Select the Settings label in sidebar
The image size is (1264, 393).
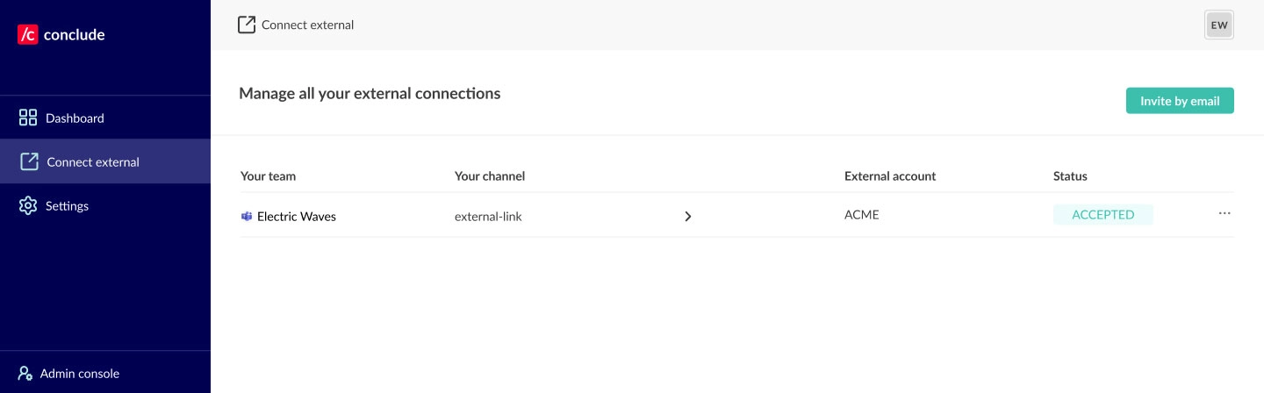(x=68, y=205)
